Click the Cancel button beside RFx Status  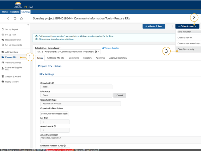point(120,96)
